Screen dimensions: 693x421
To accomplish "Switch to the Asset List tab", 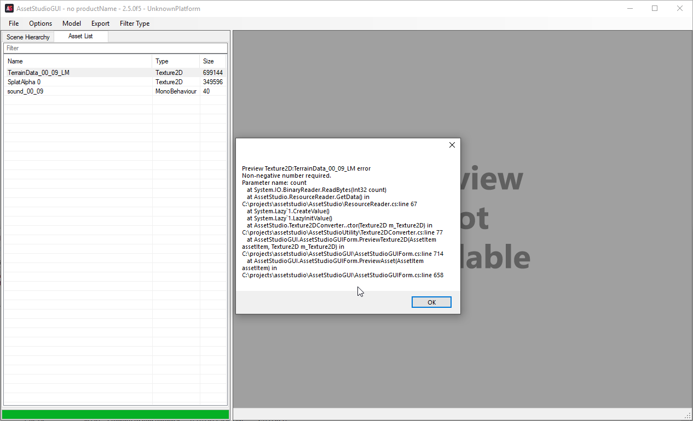I will [x=80, y=37].
